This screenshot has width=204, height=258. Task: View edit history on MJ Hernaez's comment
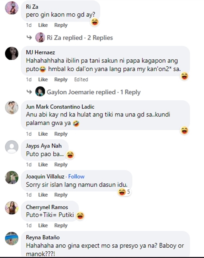tap(81, 79)
